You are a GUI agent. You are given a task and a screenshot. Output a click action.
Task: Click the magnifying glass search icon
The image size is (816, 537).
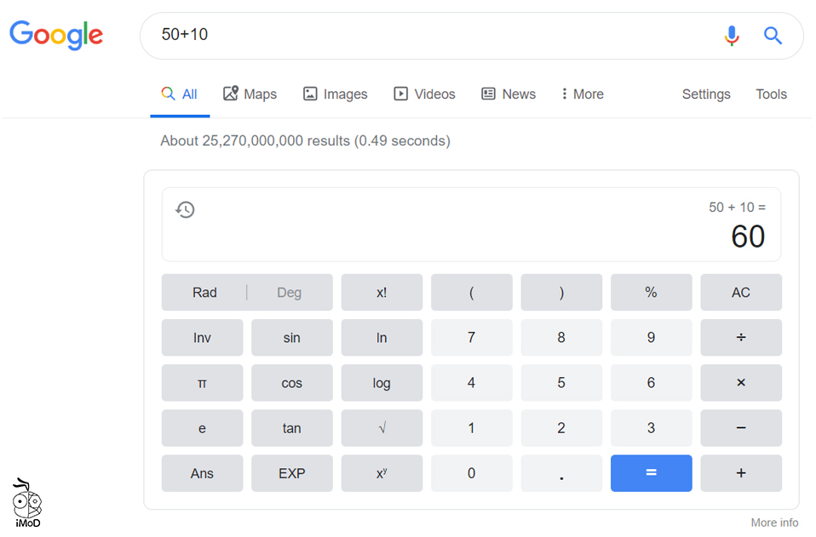[x=772, y=36]
